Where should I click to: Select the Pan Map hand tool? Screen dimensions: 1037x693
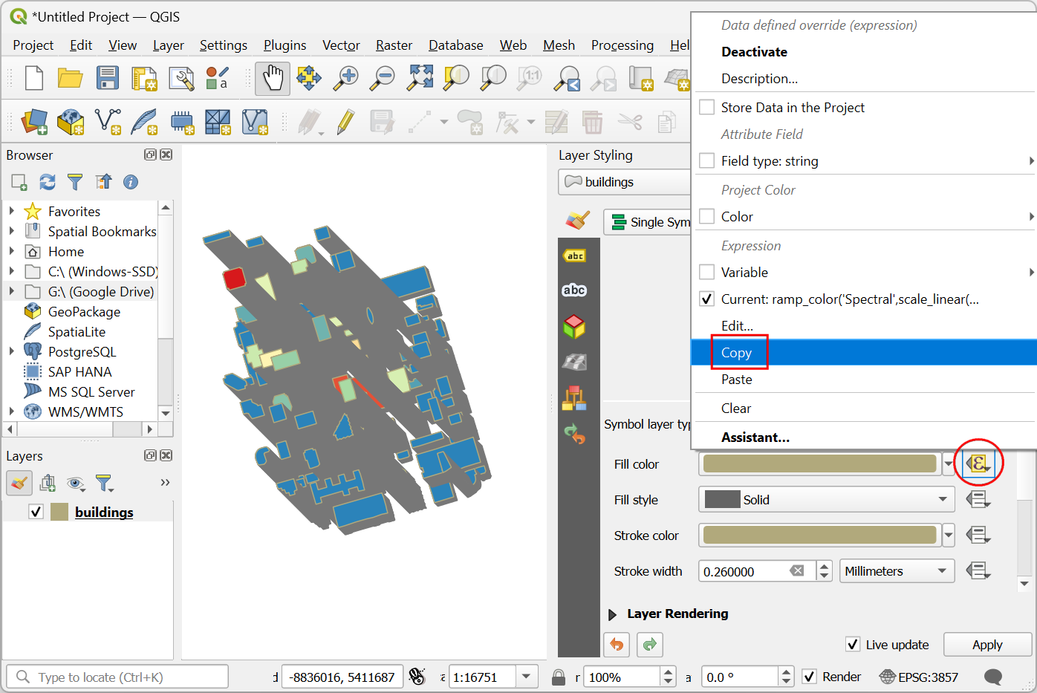coord(273,78)
